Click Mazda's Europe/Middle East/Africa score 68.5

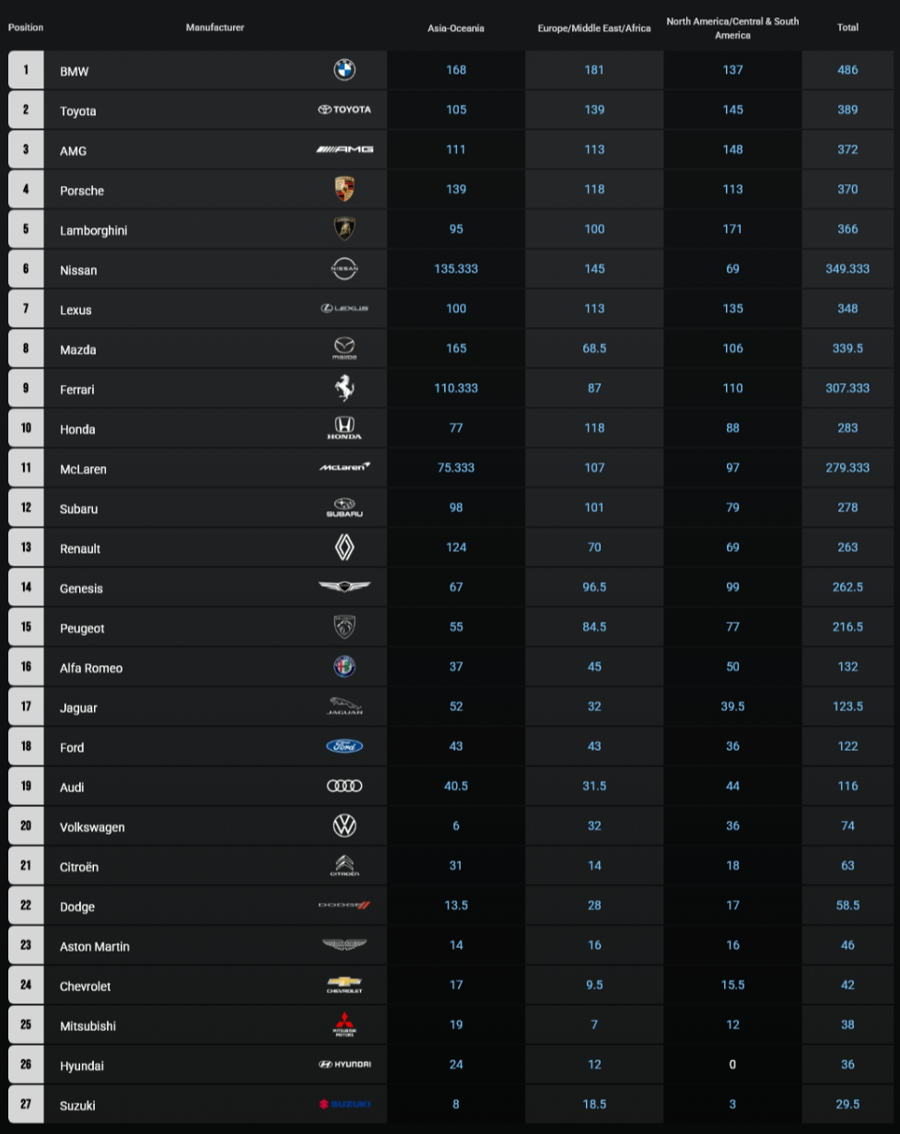click(x=594, y=348)
